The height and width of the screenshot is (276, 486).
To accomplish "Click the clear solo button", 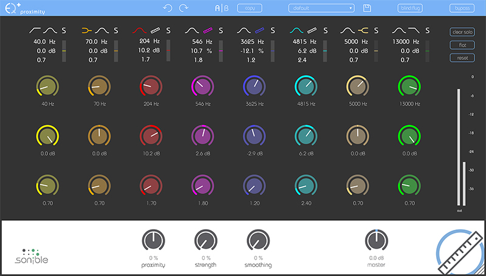I will tap(462, 32).
